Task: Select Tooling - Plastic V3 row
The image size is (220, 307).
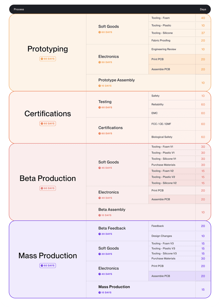Action: pos(180,248)
